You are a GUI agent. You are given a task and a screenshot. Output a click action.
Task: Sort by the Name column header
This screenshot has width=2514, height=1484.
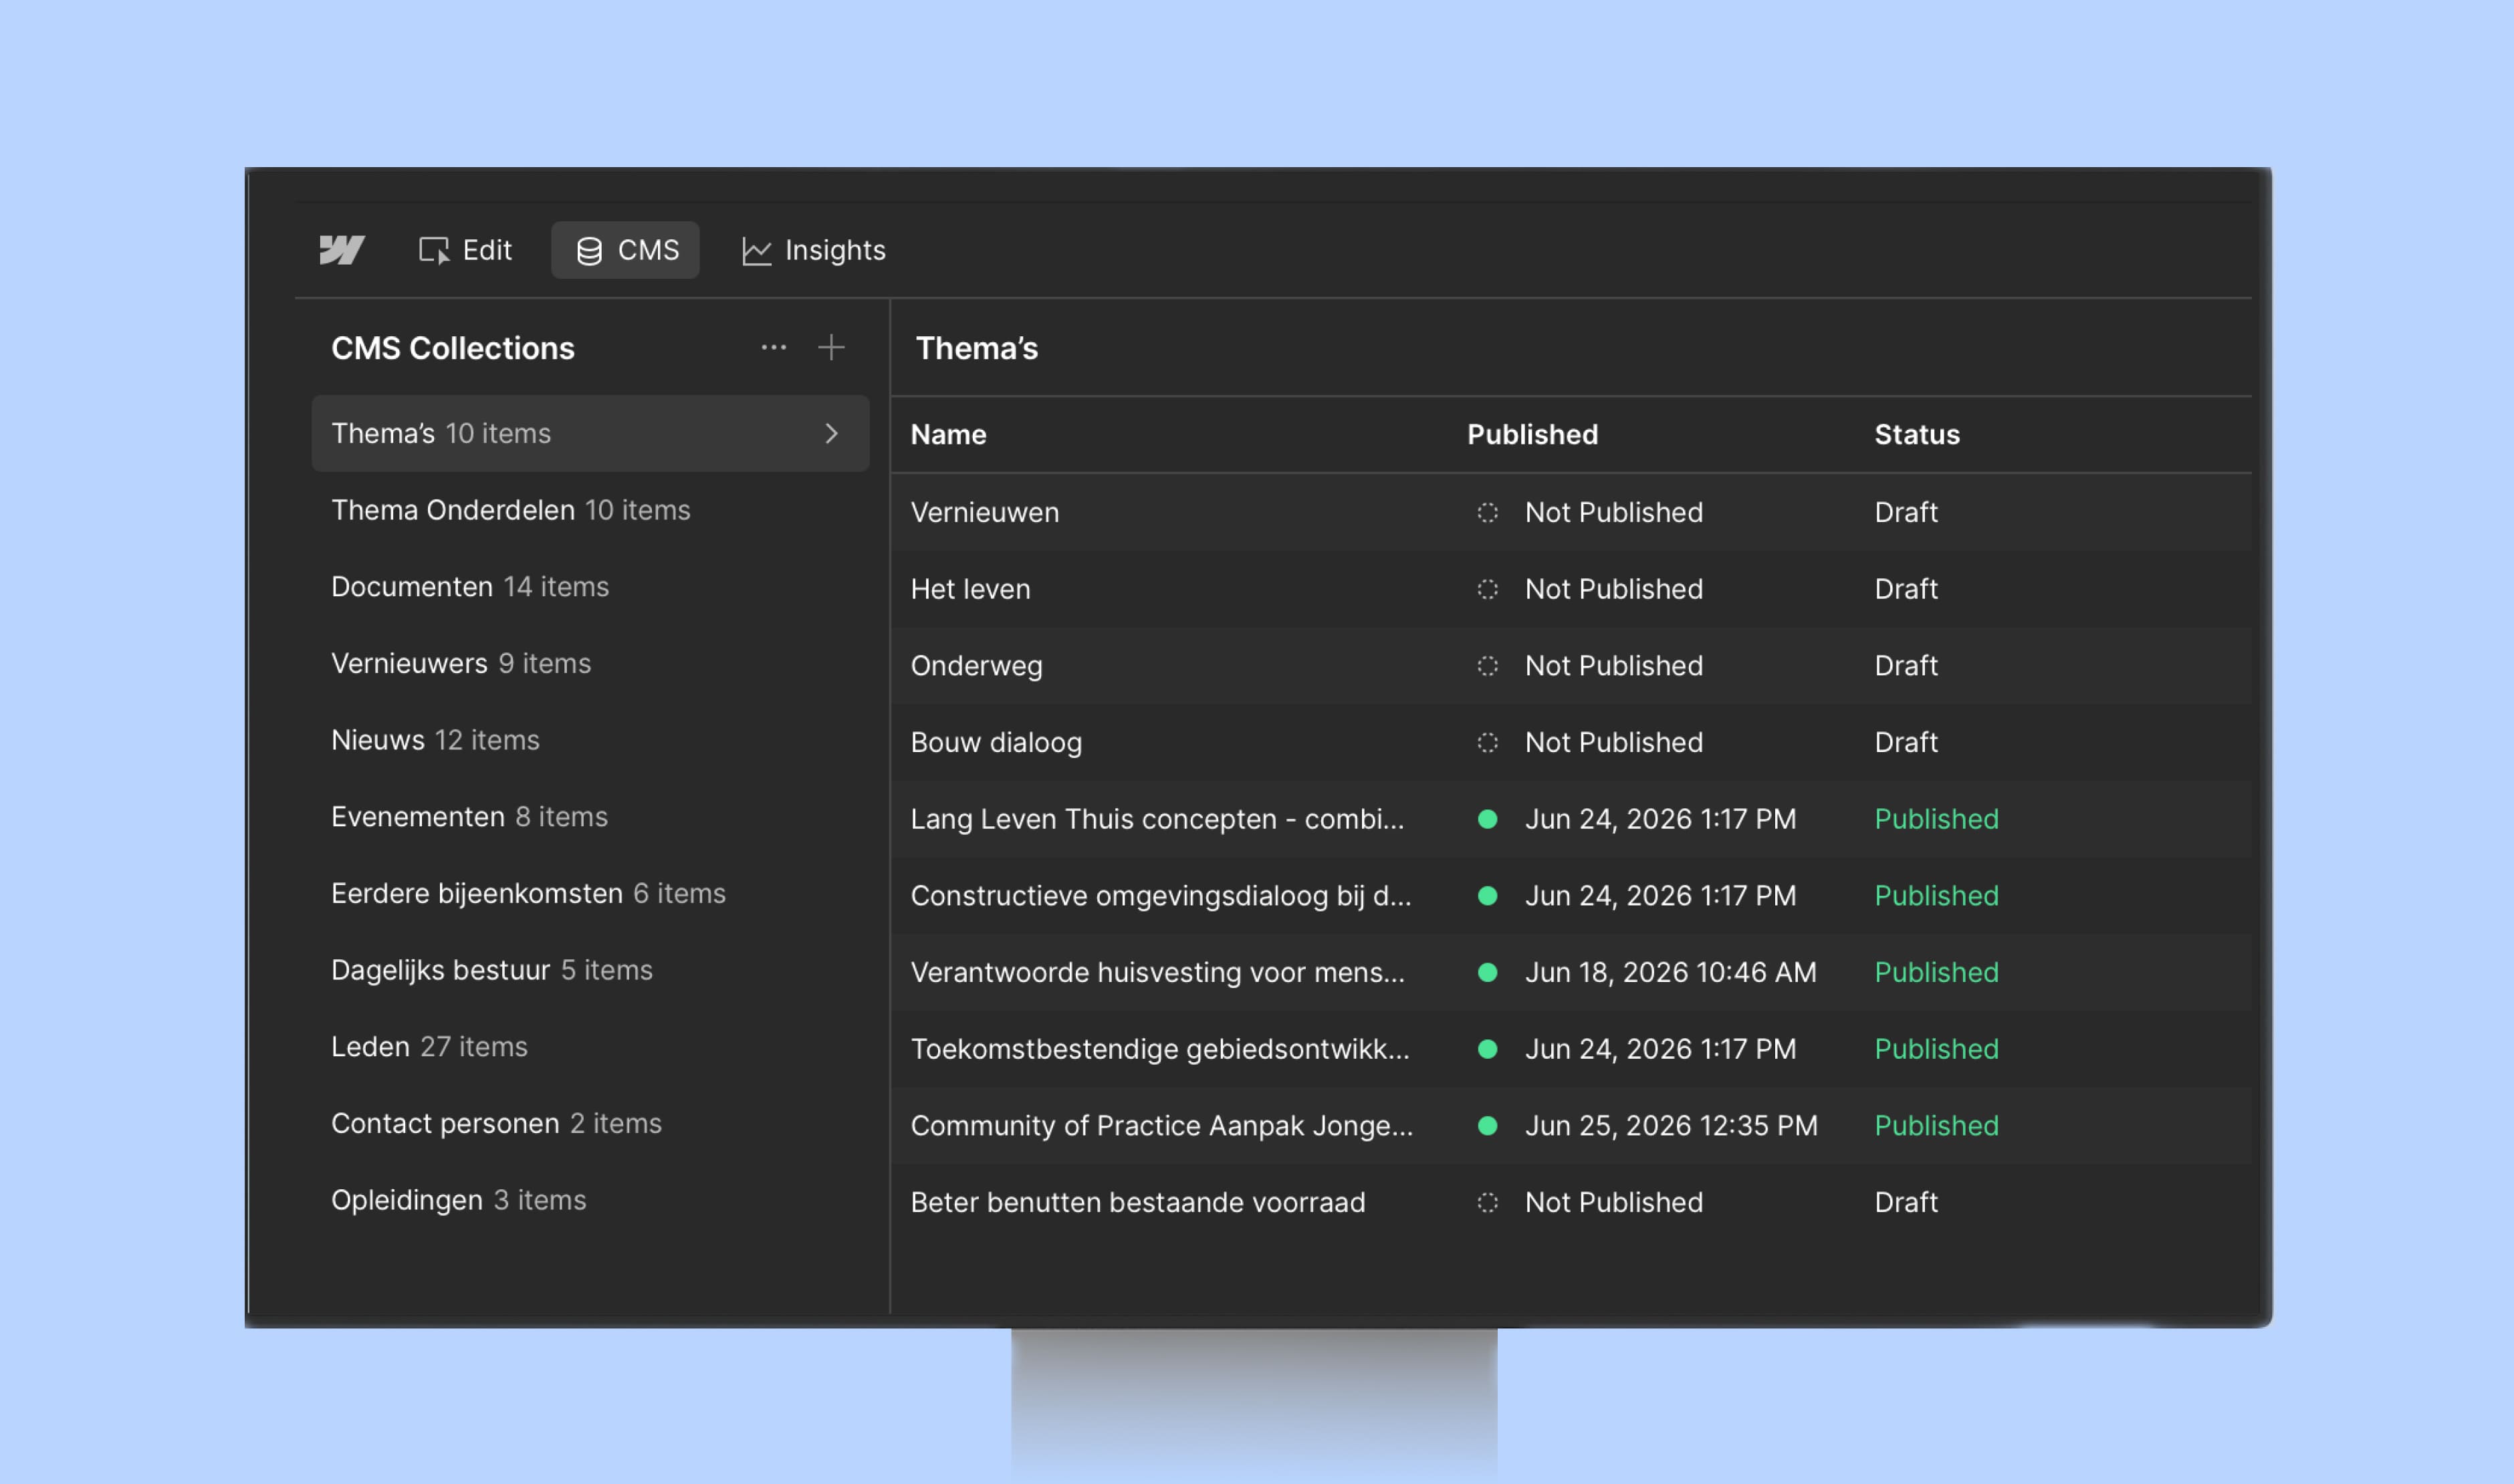[x=948, y=435]
